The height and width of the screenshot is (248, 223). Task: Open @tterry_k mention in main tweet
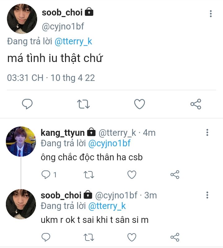(x=73, y=42)
